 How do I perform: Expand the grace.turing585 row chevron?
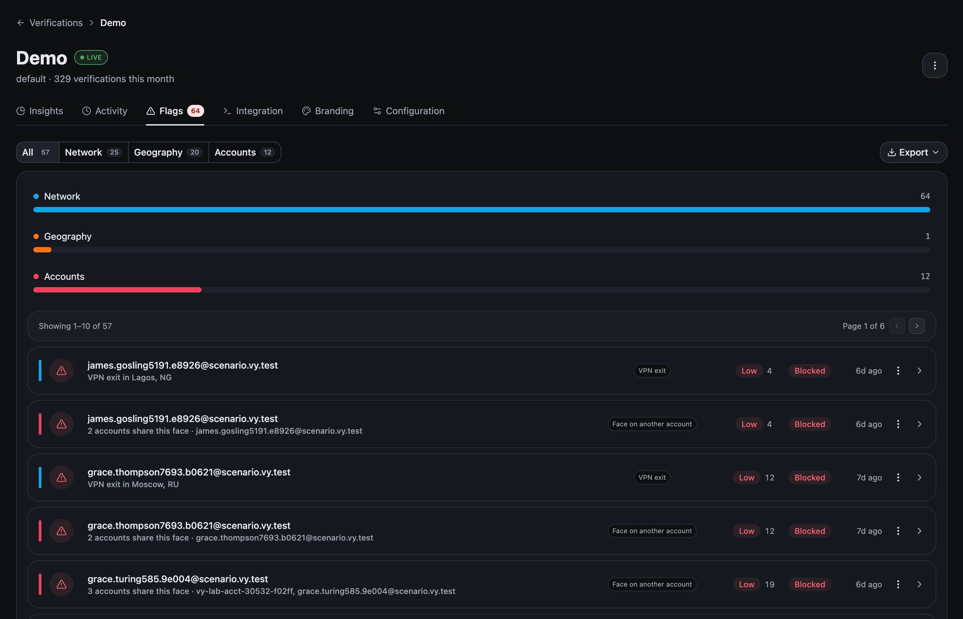[x=919, y=584]
